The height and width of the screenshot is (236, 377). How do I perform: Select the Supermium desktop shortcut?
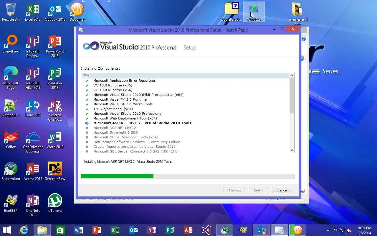11,171
